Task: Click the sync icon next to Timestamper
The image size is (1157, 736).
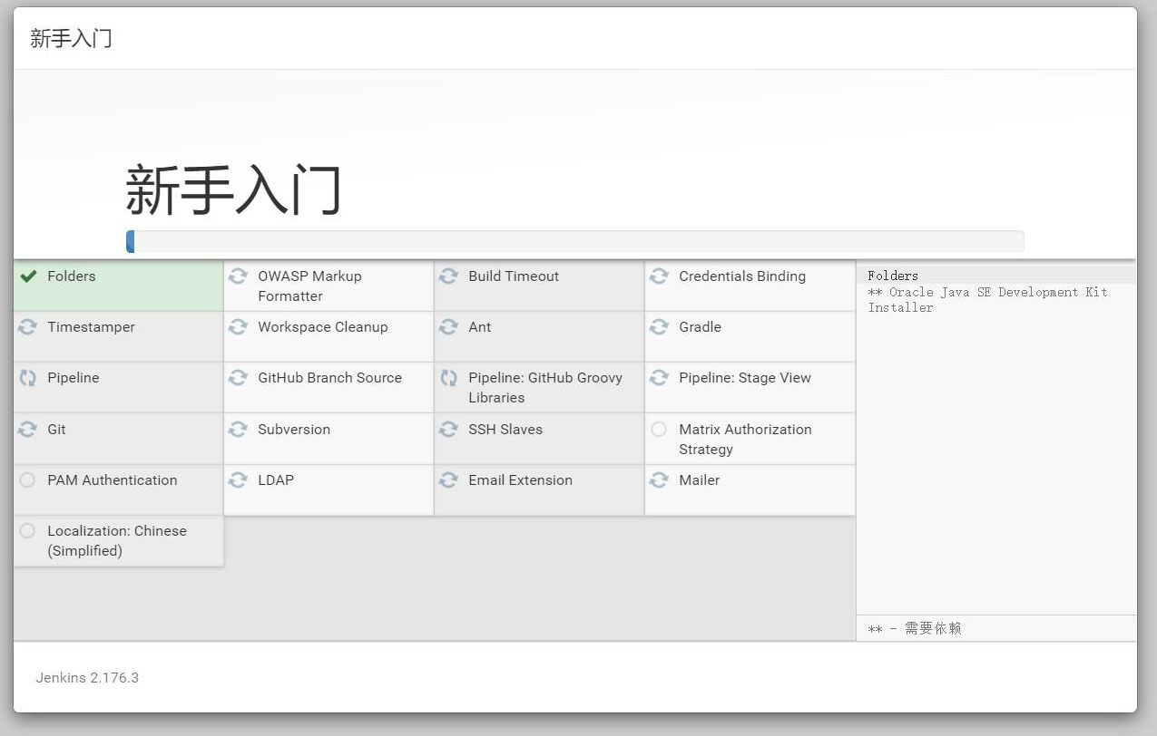Action: click(x=28, y=327)
